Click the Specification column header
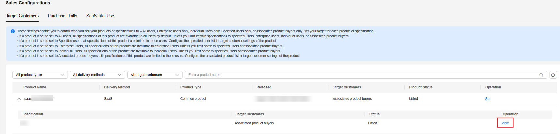 click(x=33, y=114)
